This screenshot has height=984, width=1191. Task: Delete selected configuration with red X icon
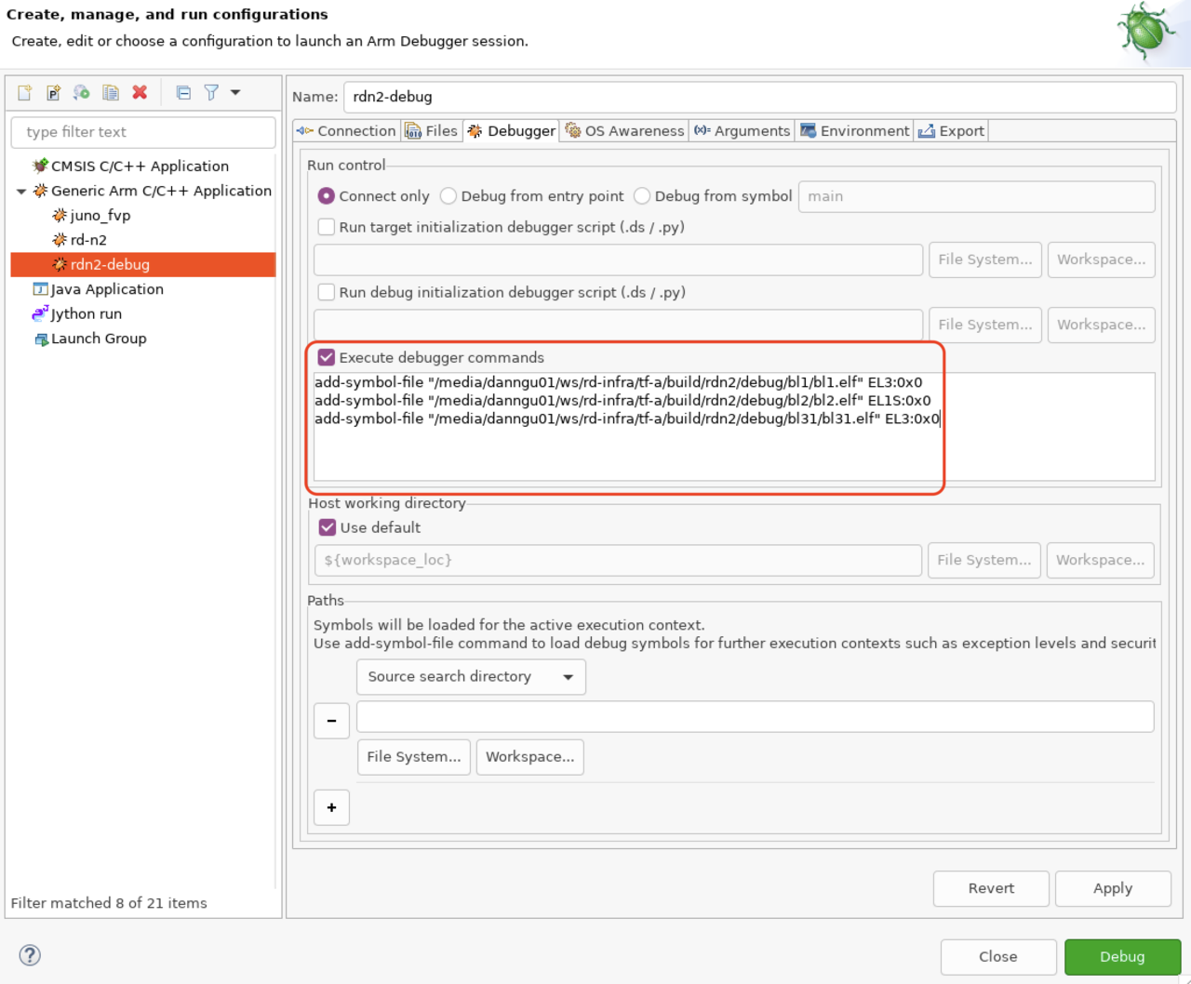(140, 93)
